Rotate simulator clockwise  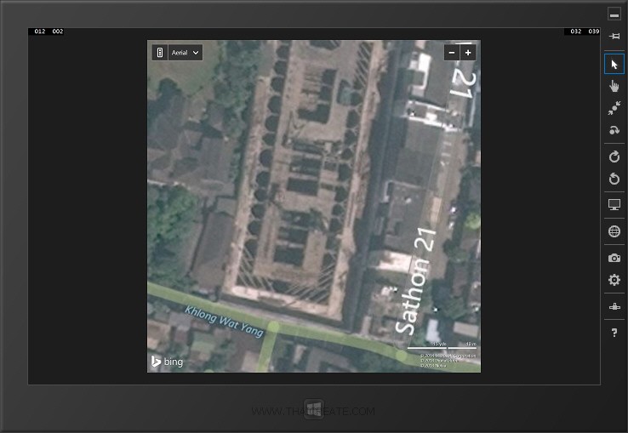(x=614, y=157)
